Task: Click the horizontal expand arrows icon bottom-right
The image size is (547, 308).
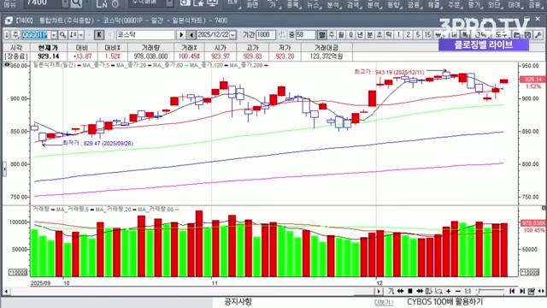Action: [x=541, y=291]
